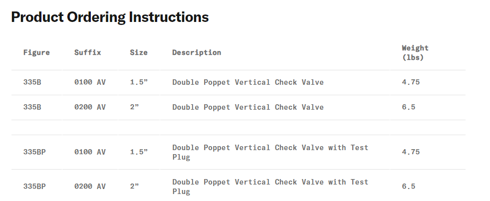Click the Weight (lbs) column header
Image resolution: width=490 pixels, height=201 pixels.
pos(415,52)
